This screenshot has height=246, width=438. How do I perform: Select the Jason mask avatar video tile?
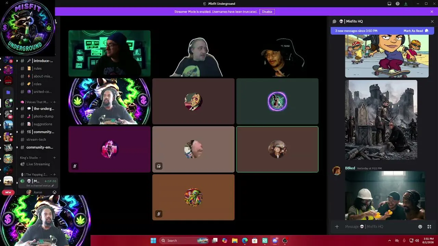(x=193, y=101)
